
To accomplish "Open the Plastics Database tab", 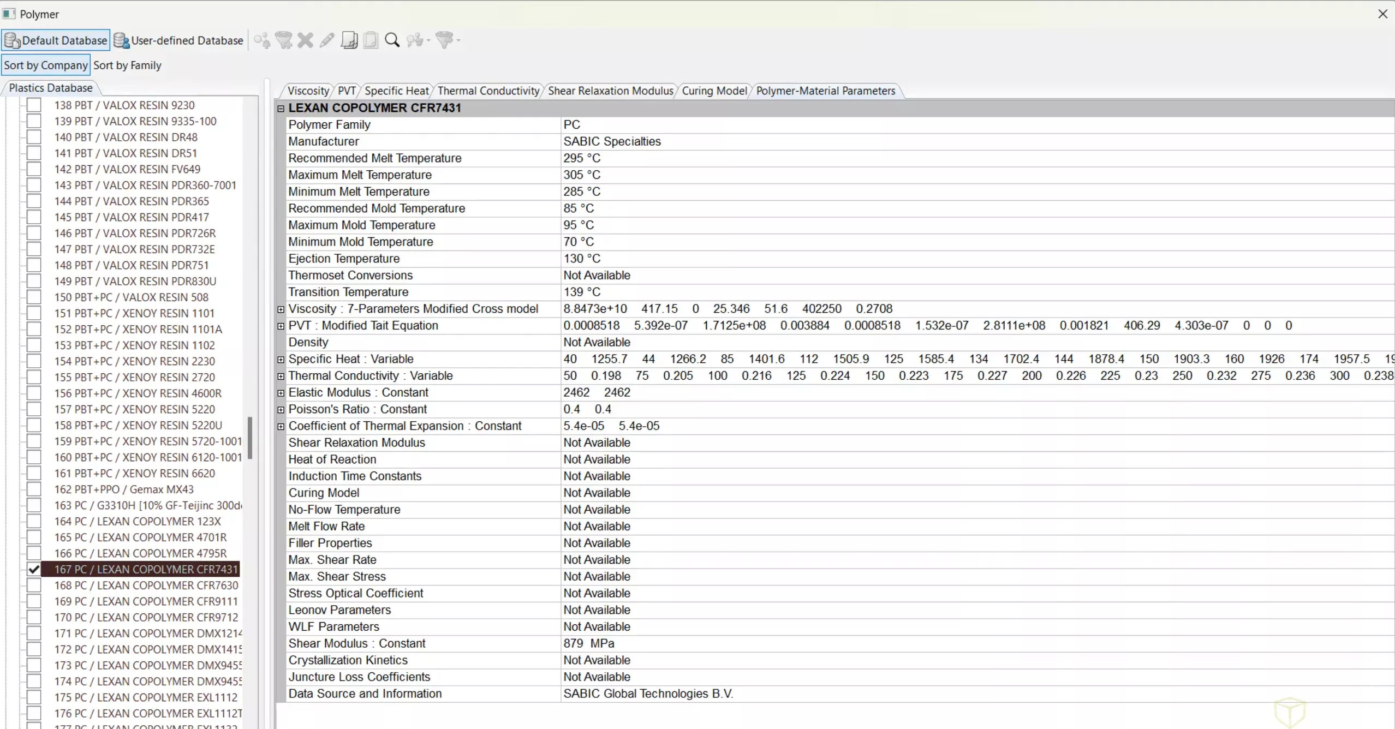I will [51, 88].
